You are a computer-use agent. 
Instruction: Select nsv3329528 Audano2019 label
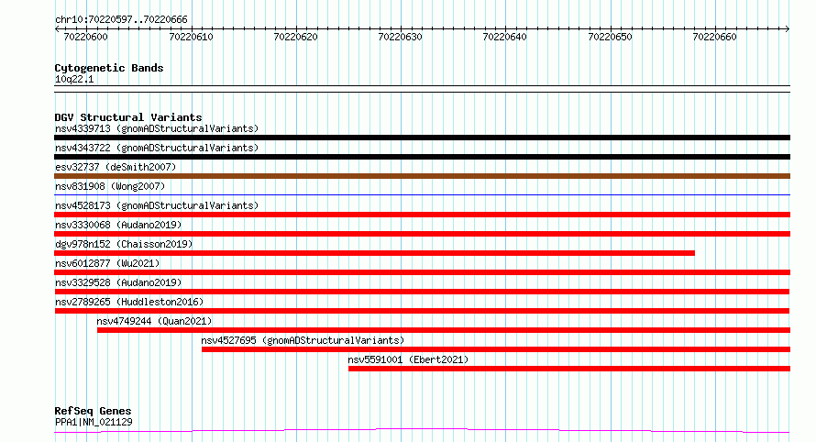(118, 282)
